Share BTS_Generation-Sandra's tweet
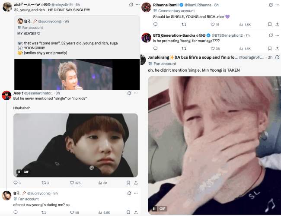 [277, 48]
